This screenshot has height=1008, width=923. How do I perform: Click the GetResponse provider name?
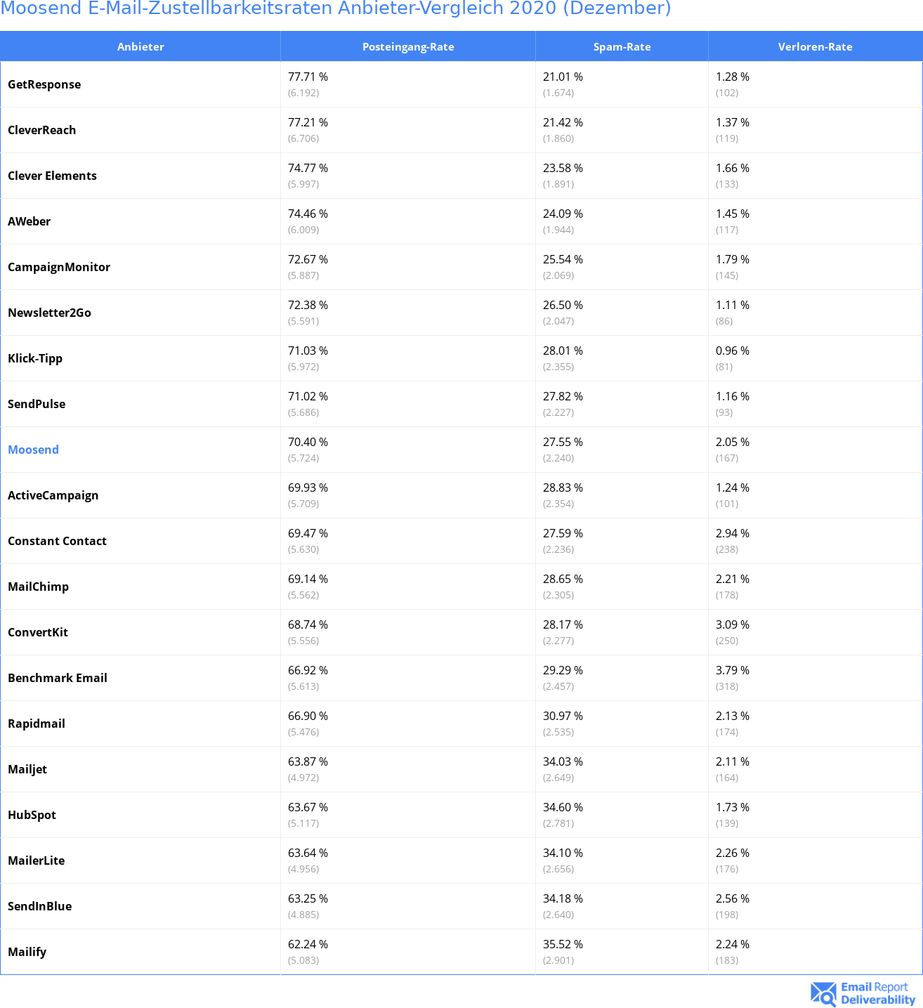44,84
